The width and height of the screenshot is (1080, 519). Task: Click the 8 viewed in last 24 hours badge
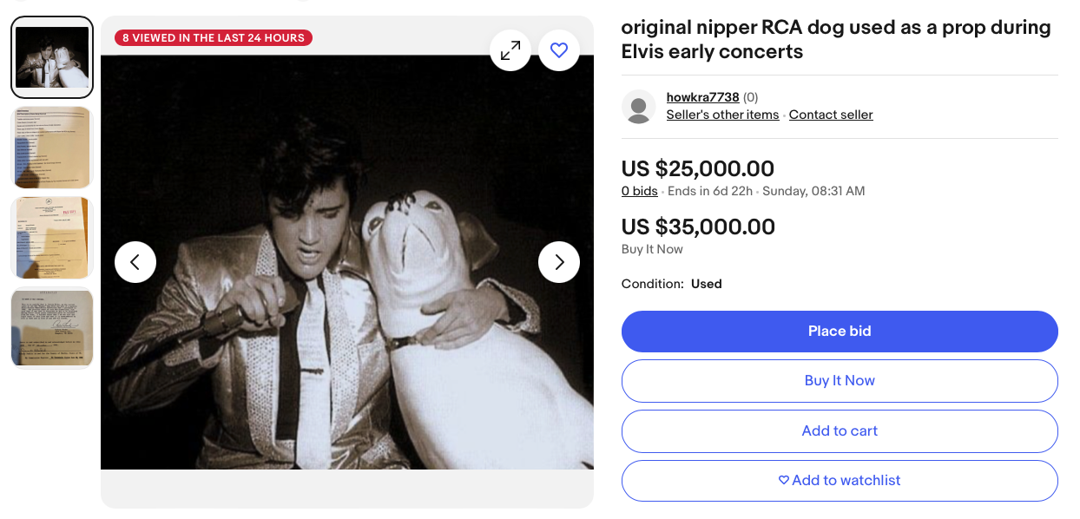(214, 38)
